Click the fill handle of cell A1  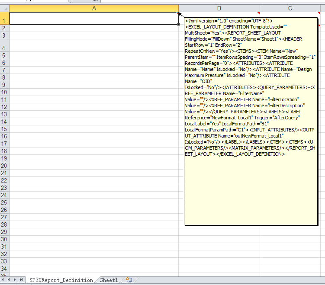178,25
